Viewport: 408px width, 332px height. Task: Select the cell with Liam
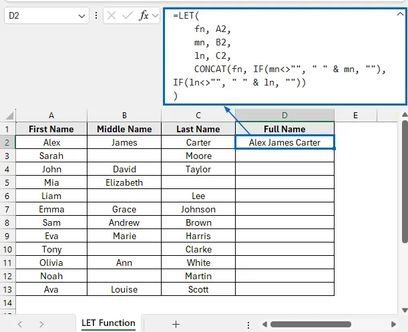pyautogui.click(x=51, y=196)
